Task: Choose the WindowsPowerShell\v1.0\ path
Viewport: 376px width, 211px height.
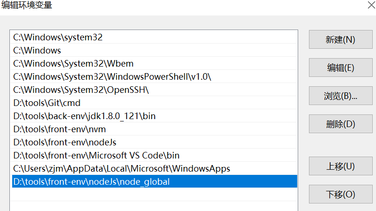Action: [x=153, y=77]
